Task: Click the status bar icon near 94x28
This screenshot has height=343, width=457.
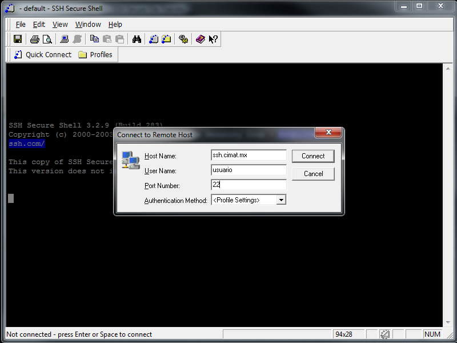Action: (384, 334)
